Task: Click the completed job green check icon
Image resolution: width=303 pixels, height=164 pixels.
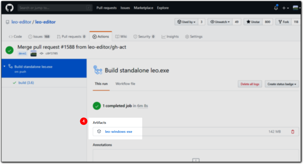Action: (97, 106)
